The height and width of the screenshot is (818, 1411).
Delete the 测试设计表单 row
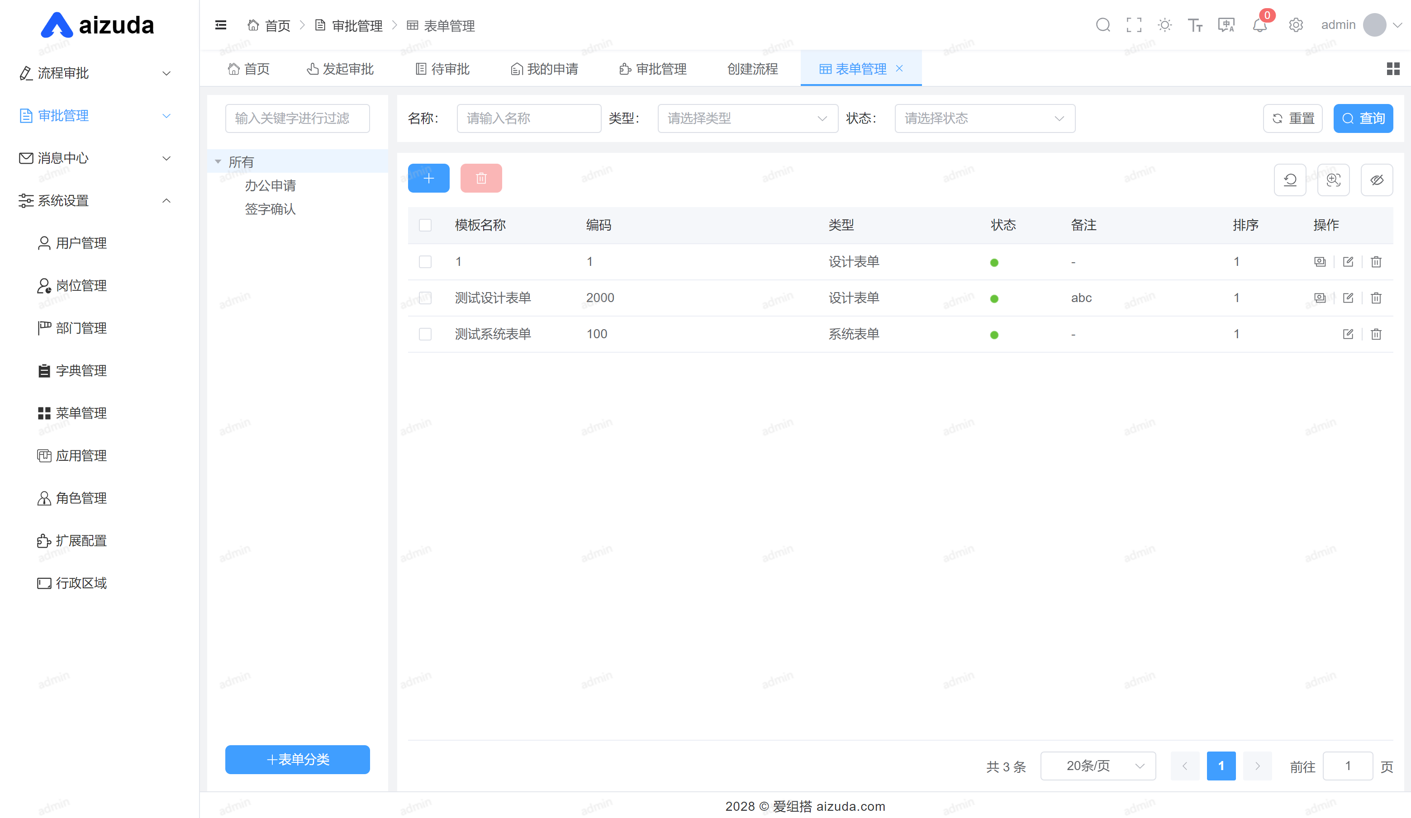pos(1376,298)
